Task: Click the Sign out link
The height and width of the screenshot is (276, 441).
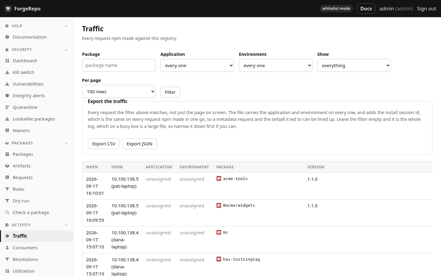Action: tap(426, 9)
